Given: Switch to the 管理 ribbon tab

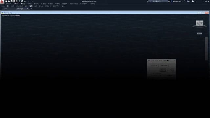Looking at the screenshot, I should point(31,6).
